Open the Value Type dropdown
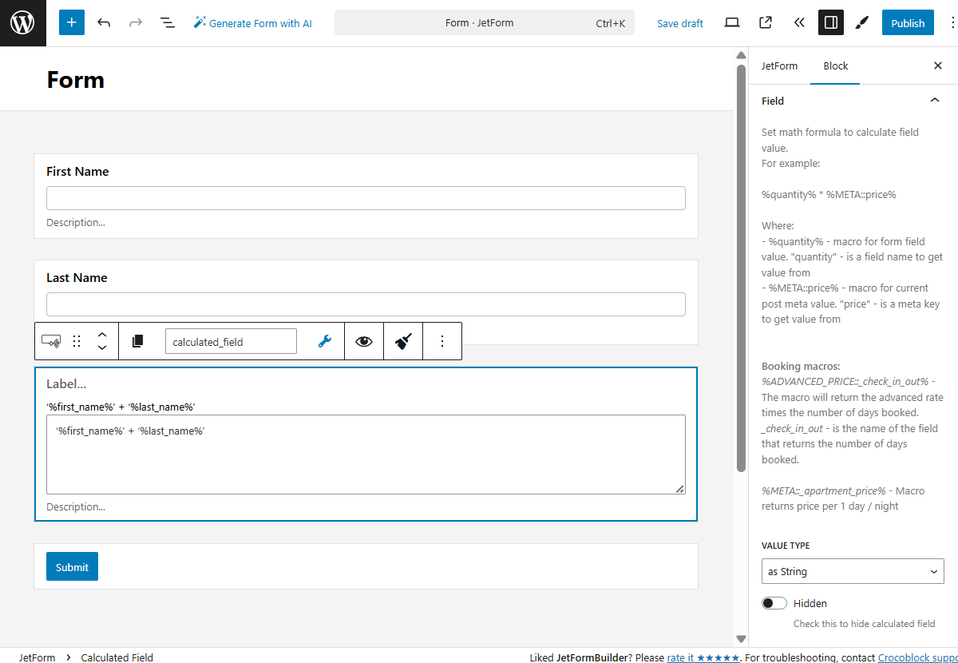Screen dimensions: 958x663 coord(852,571)
